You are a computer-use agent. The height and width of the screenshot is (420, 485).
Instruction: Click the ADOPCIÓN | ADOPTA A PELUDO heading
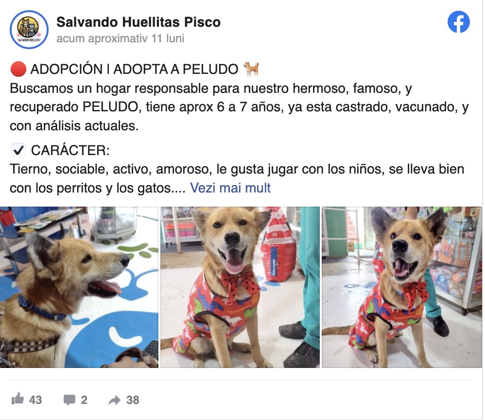[x=134, y=69]
